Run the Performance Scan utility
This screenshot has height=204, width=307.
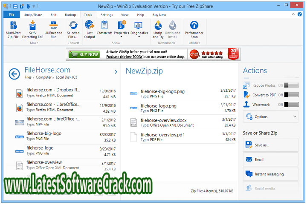194,26
